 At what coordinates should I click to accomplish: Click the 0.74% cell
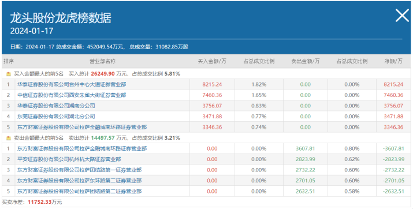(x=259, y=127)
